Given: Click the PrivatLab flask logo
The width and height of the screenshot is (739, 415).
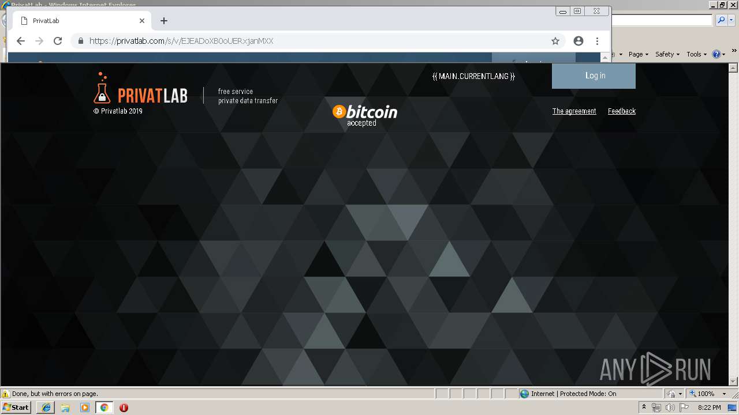Looking at the screenshot, I should tap(141, 89).
